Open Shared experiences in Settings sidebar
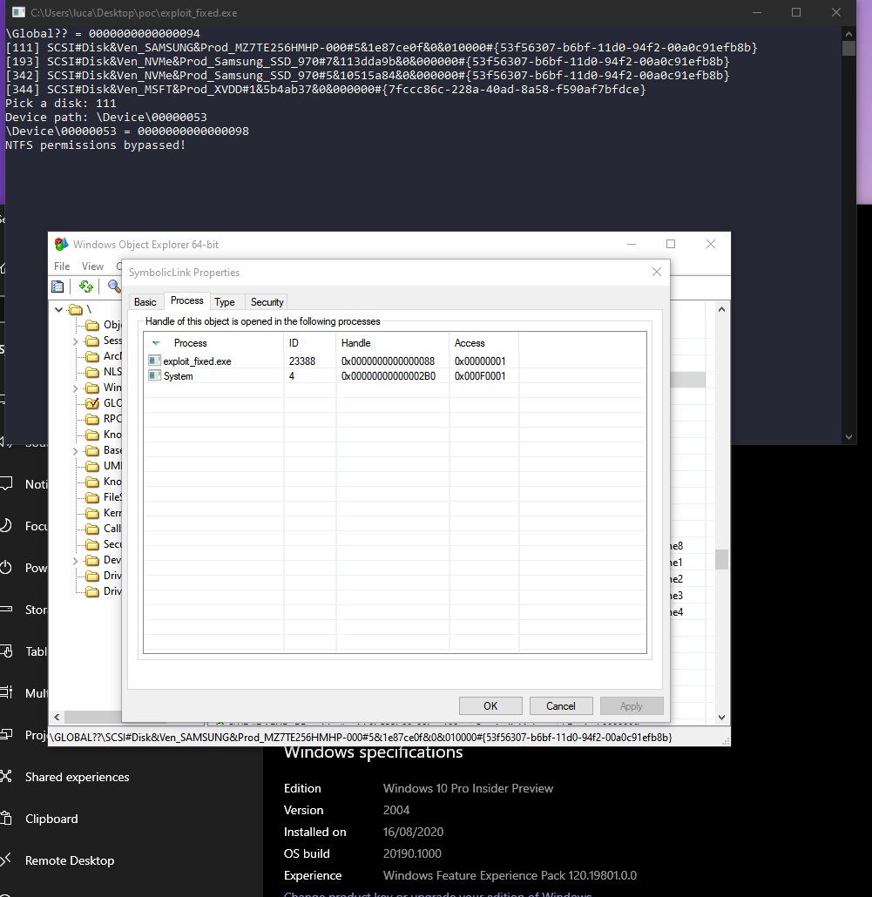The image size is (872, 897). (78, 777)
